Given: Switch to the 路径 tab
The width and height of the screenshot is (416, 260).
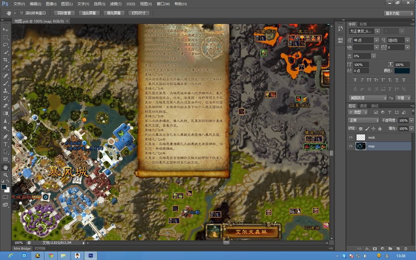Looking at the screenshot, I should [375, 106].
